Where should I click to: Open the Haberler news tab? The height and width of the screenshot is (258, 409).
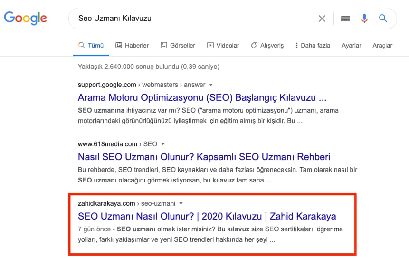coord(132,46)
